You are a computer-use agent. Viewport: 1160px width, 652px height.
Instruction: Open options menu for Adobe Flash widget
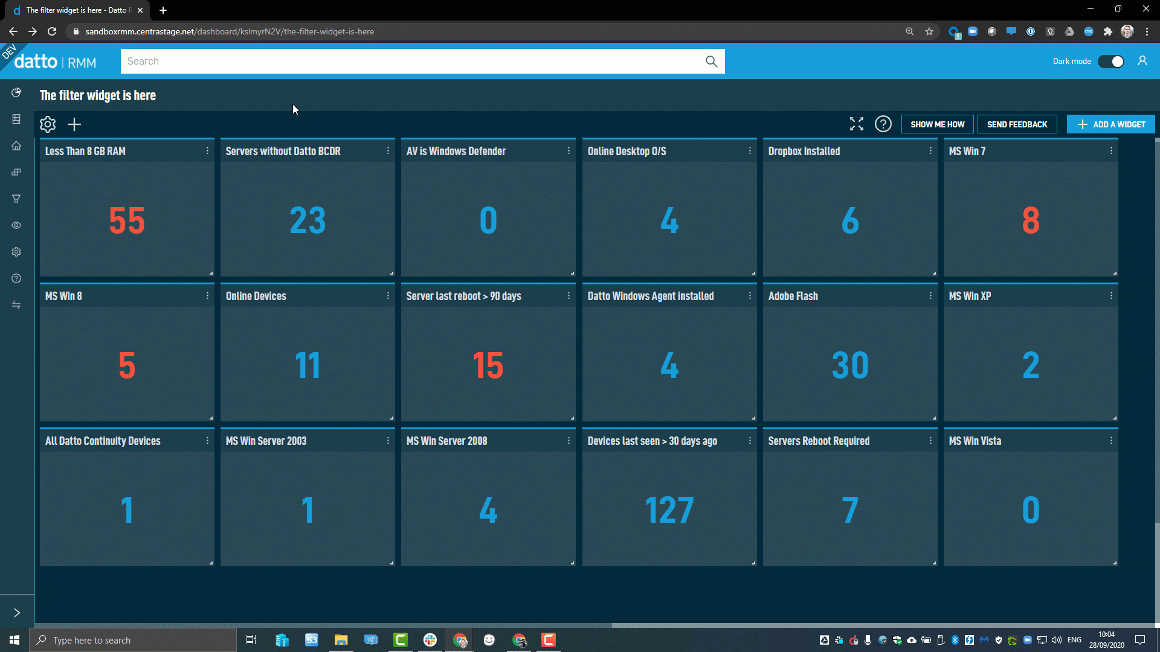click(930, 296)
